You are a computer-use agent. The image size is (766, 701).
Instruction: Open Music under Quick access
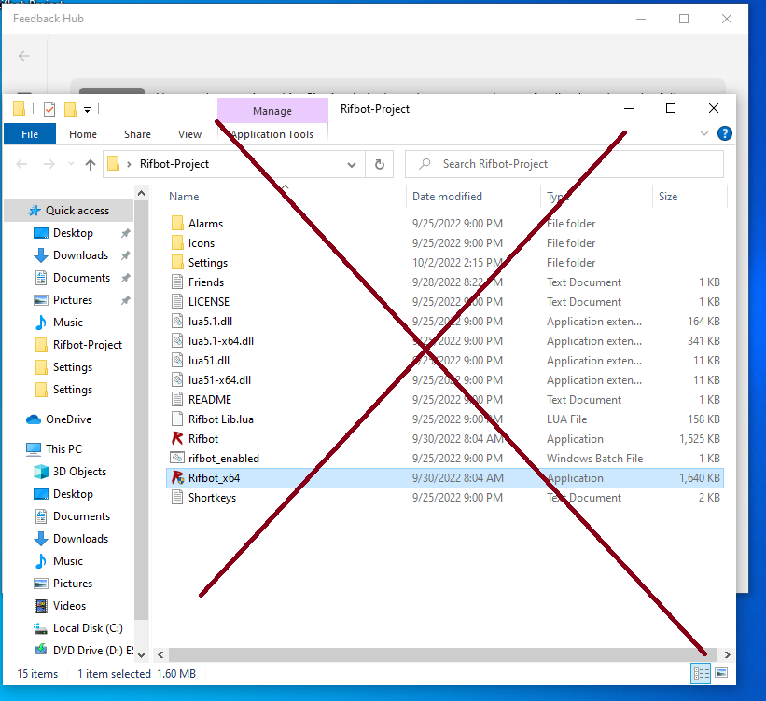pos(59,323)
